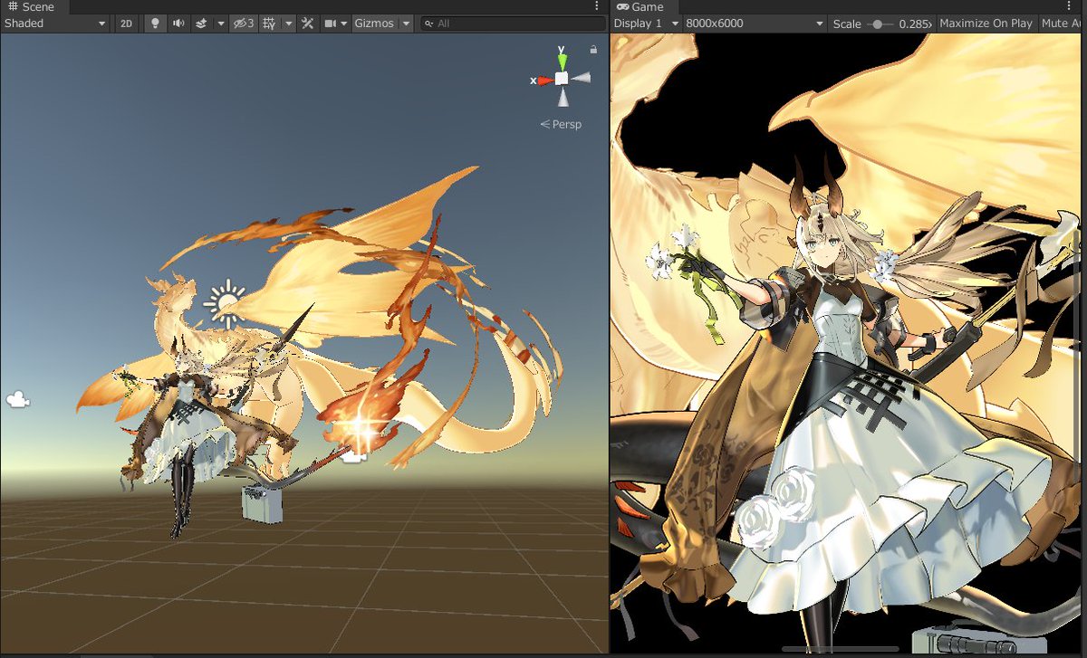
Task: Open the component editor tools icon
Action: [308, 24]
